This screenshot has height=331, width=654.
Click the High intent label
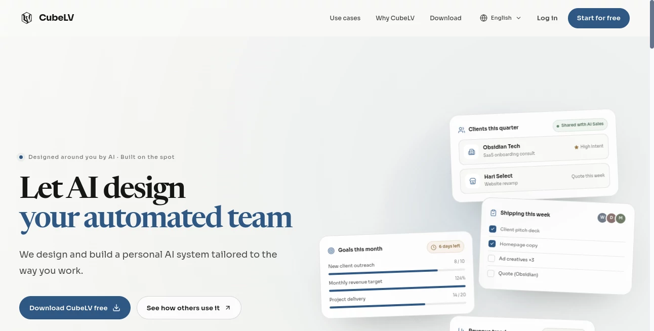click(592, 146)
